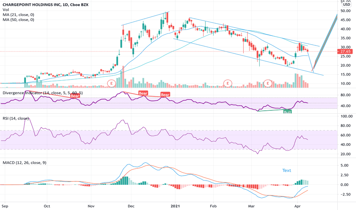This screenshot has height=210, width=356.
Task: Click the Feb label on time axis
Action: pos(213,206)
